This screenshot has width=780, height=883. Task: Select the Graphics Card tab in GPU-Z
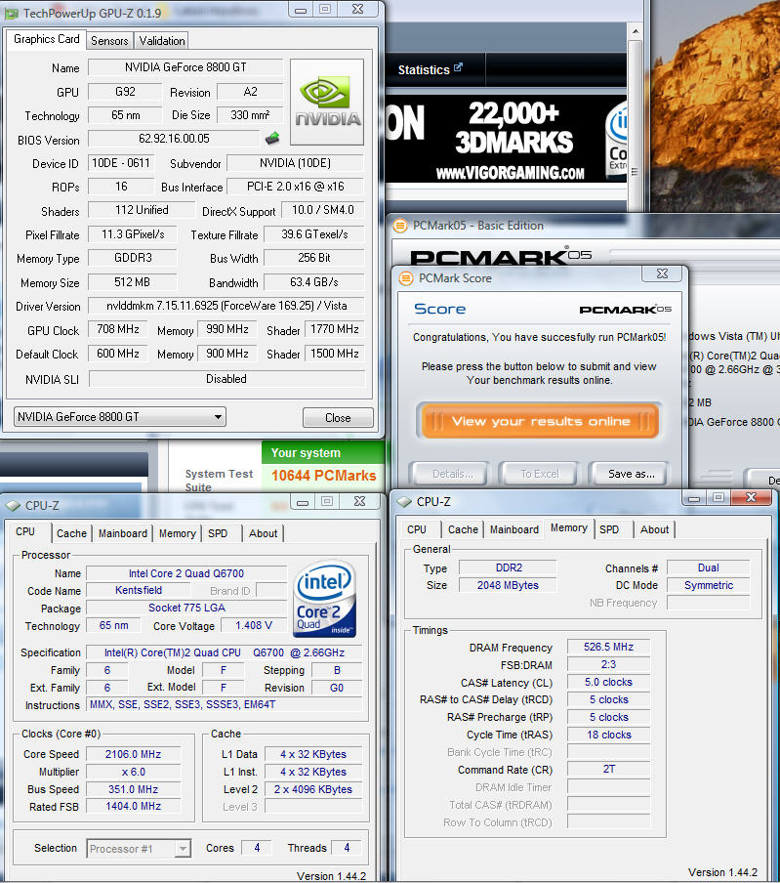click(x=47, y=39)
